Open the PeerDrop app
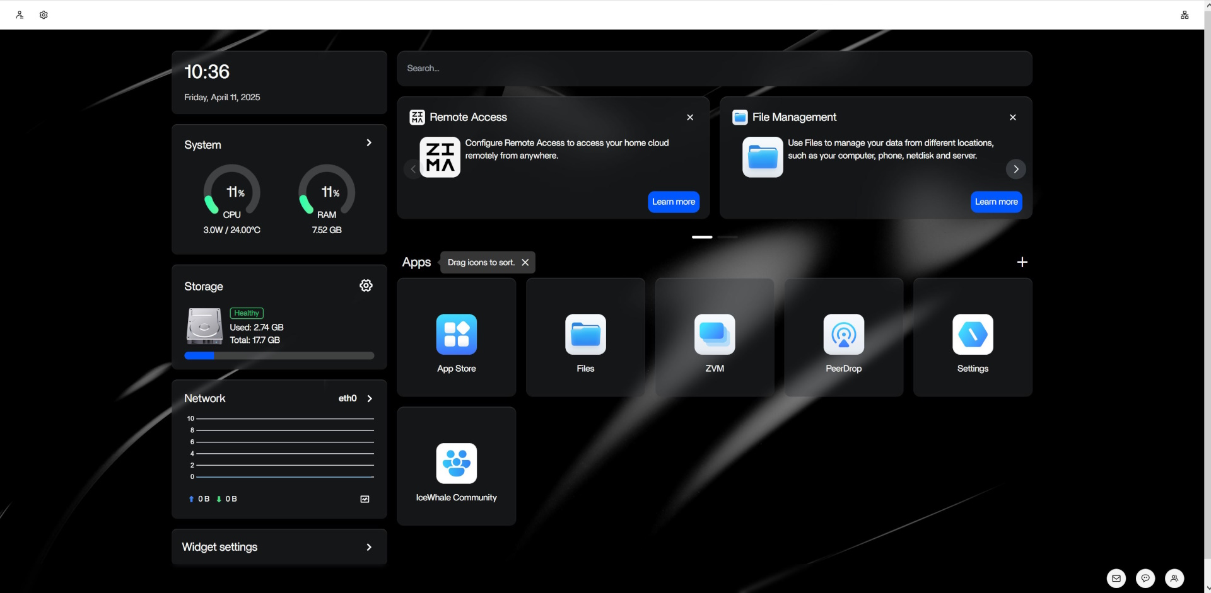The width and height of the screenshot is (1211, 593). click(843, 337)
